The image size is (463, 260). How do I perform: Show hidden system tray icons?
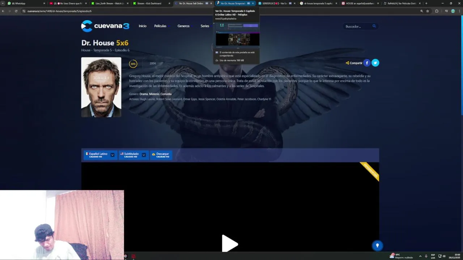point(420,256)
